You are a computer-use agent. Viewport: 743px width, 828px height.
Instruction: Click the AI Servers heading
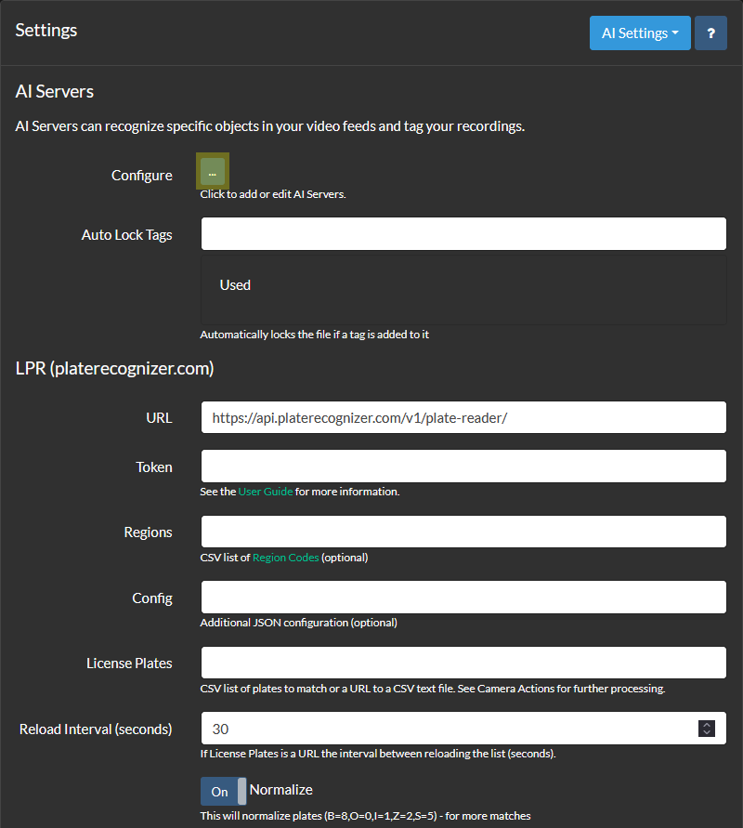pos(55,91)
